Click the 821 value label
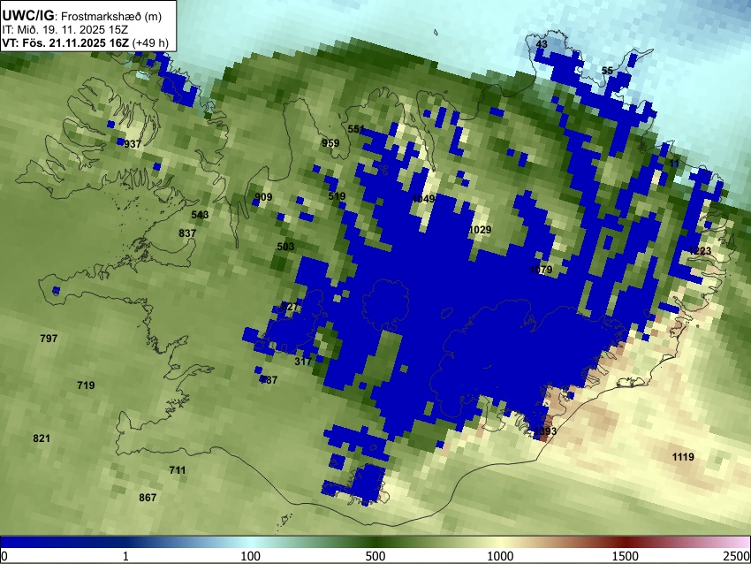The height and width of the screenshot is (564, 751). click(x=42, y=438)
